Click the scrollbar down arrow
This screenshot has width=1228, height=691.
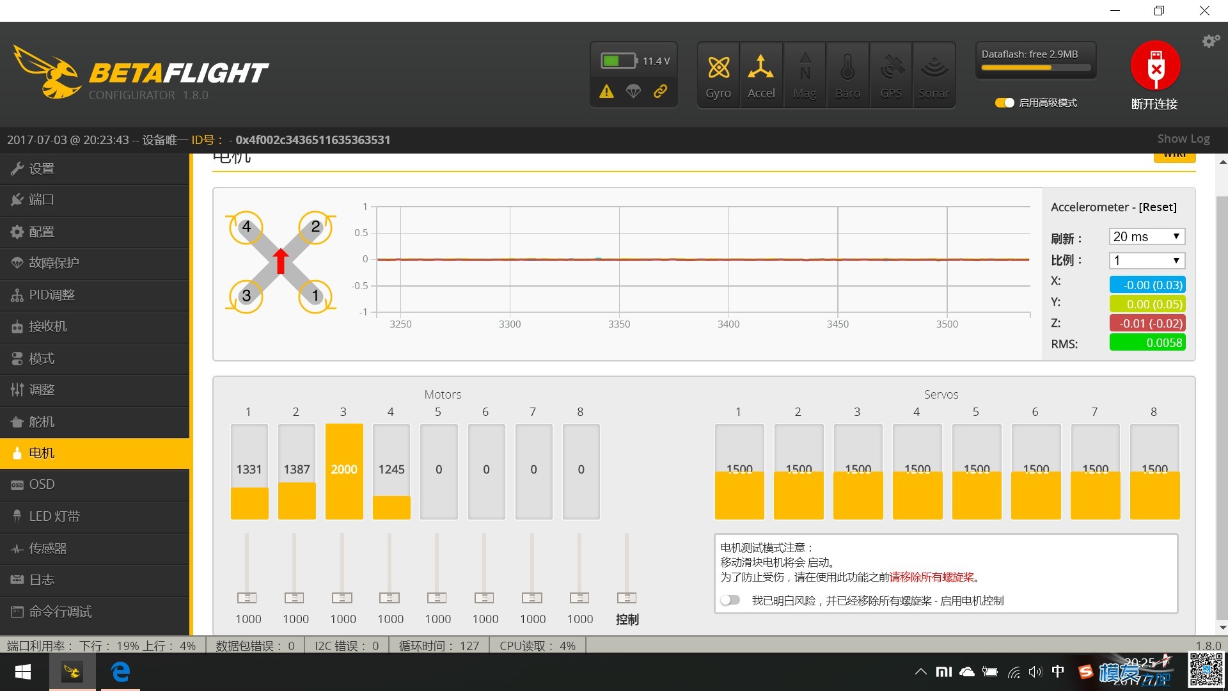click(x=1222, y=628)
